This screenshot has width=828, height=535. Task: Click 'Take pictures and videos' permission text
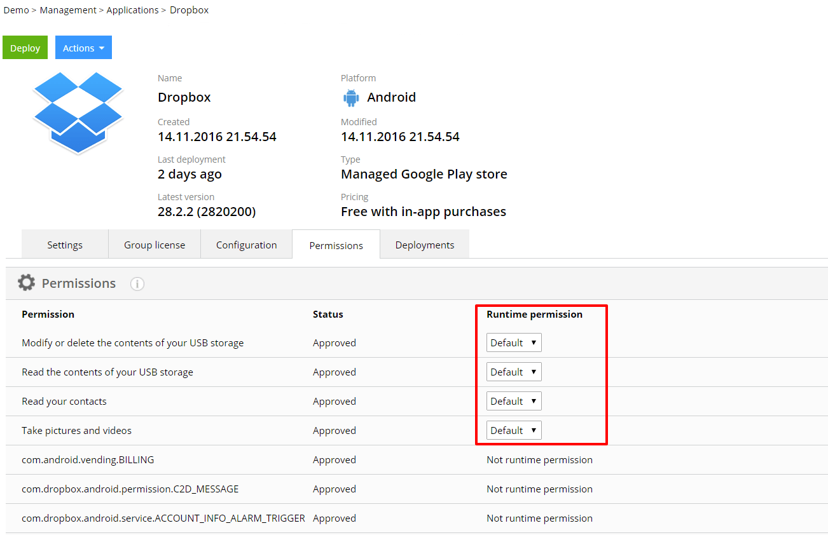coord(77,430)
